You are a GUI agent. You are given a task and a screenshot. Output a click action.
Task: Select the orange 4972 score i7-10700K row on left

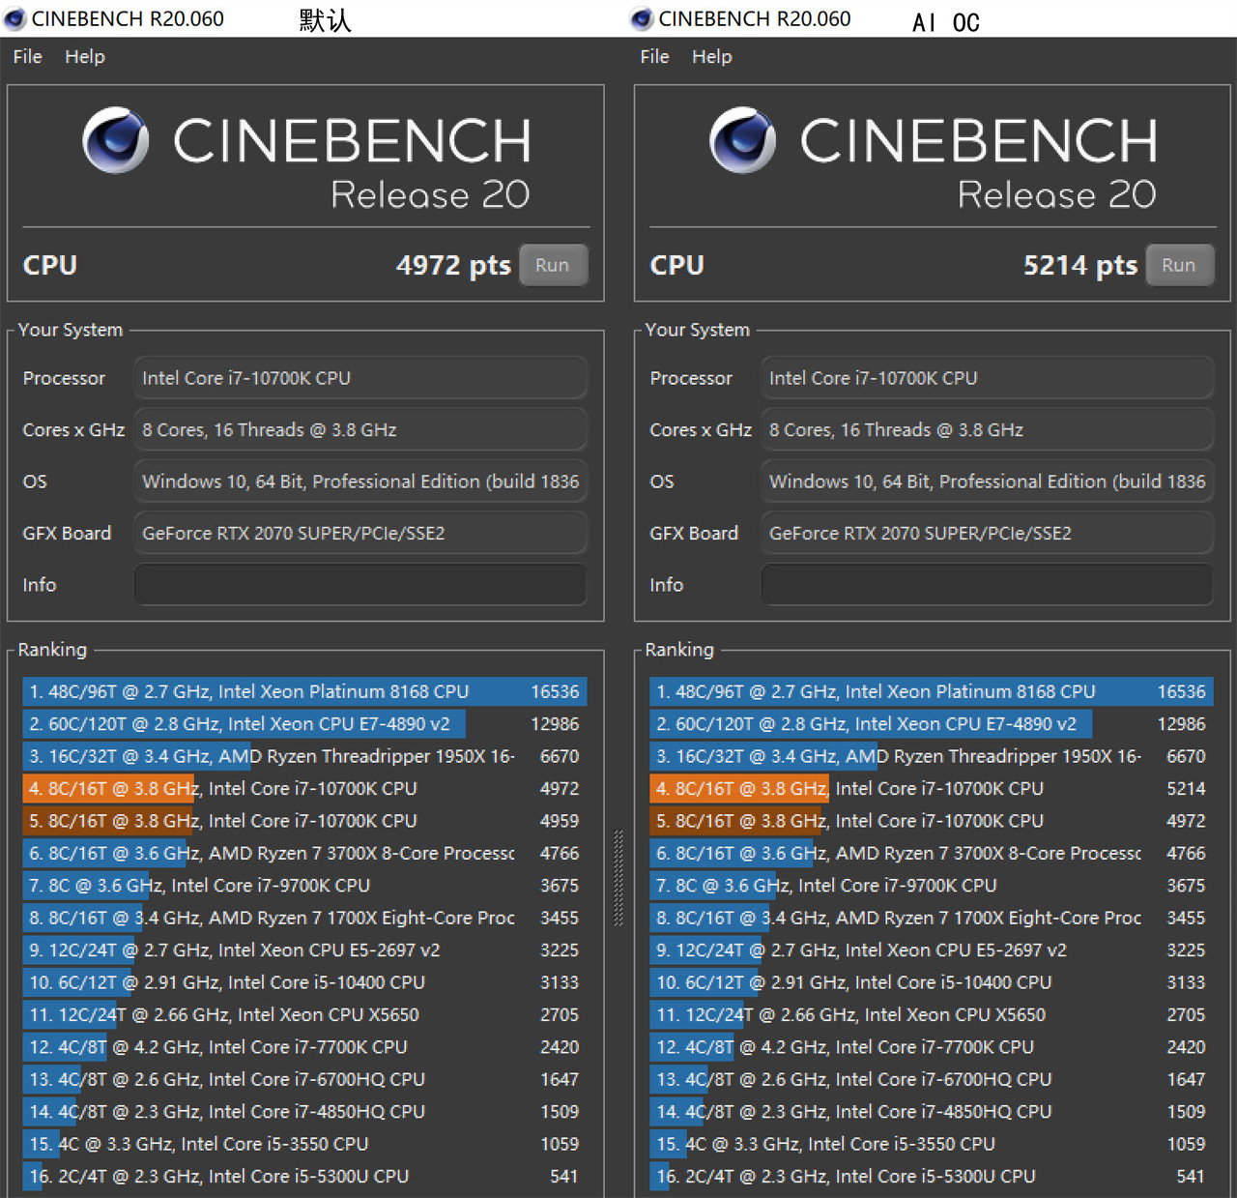(x=304, y=789)
